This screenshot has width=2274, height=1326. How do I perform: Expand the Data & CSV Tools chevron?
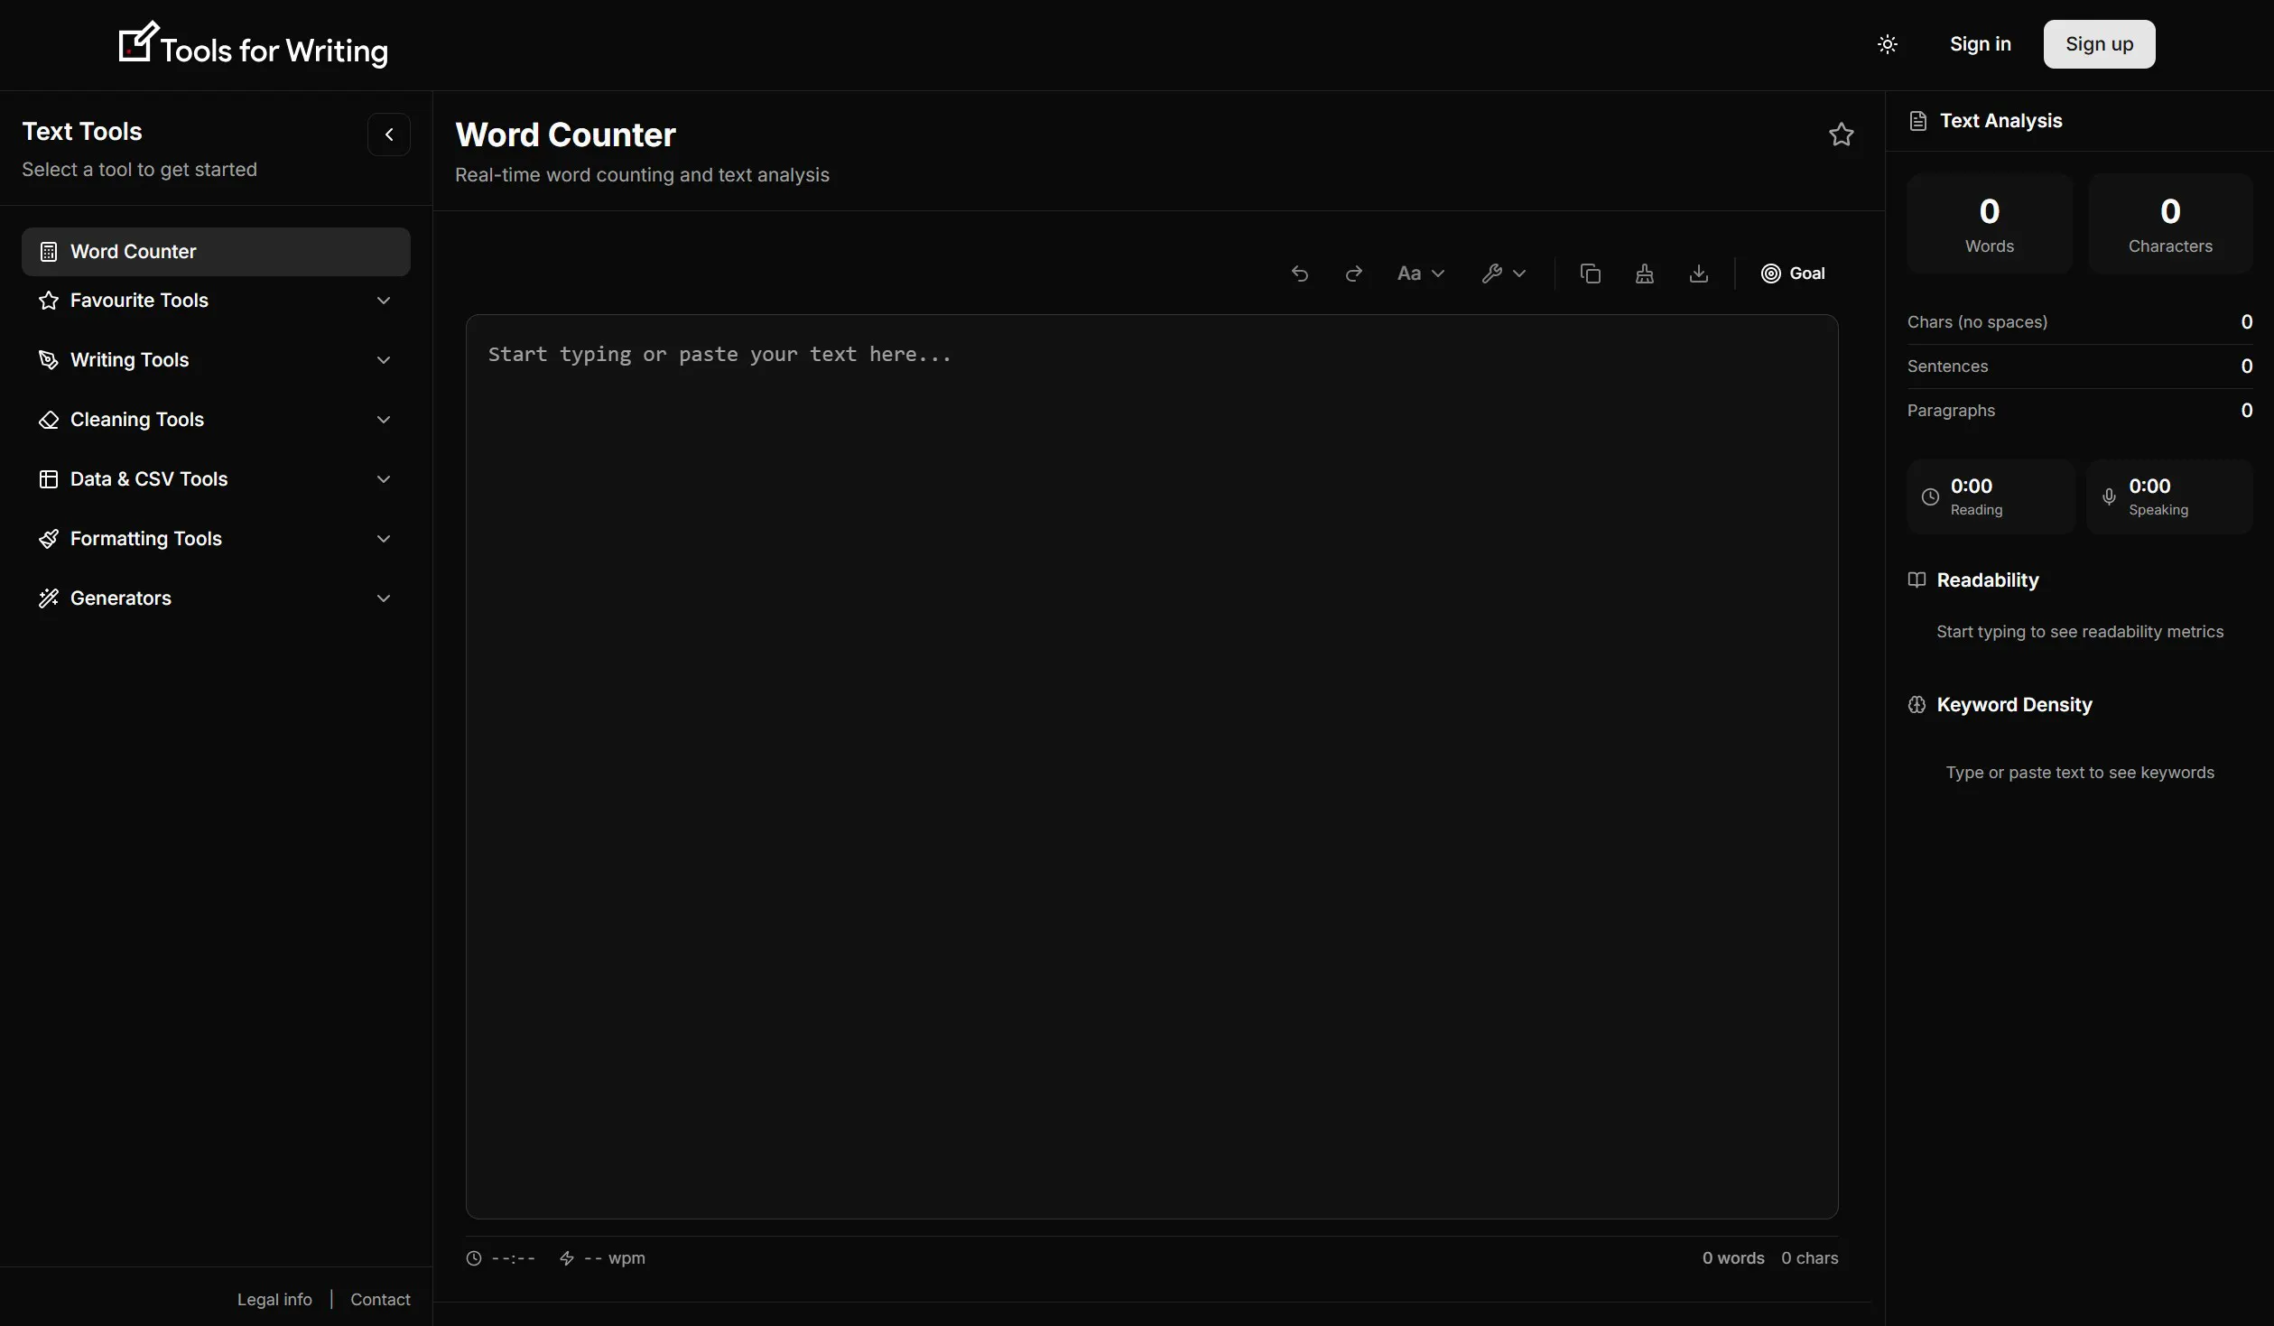coord(384,479)
